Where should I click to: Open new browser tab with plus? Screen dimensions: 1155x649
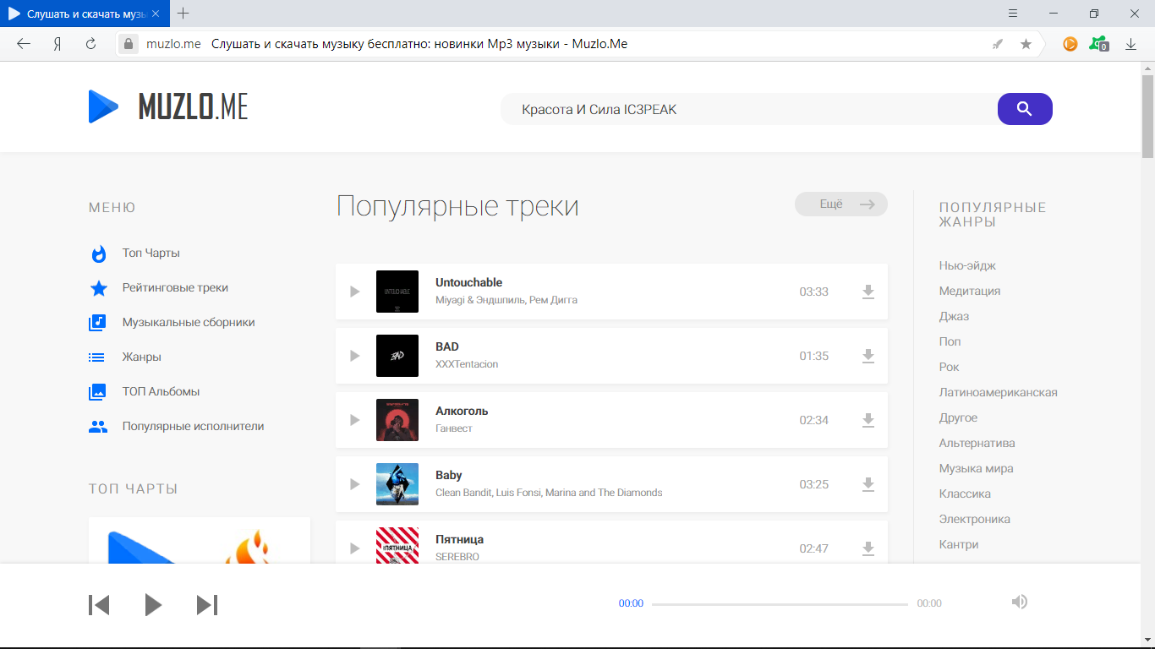(183, 14)
